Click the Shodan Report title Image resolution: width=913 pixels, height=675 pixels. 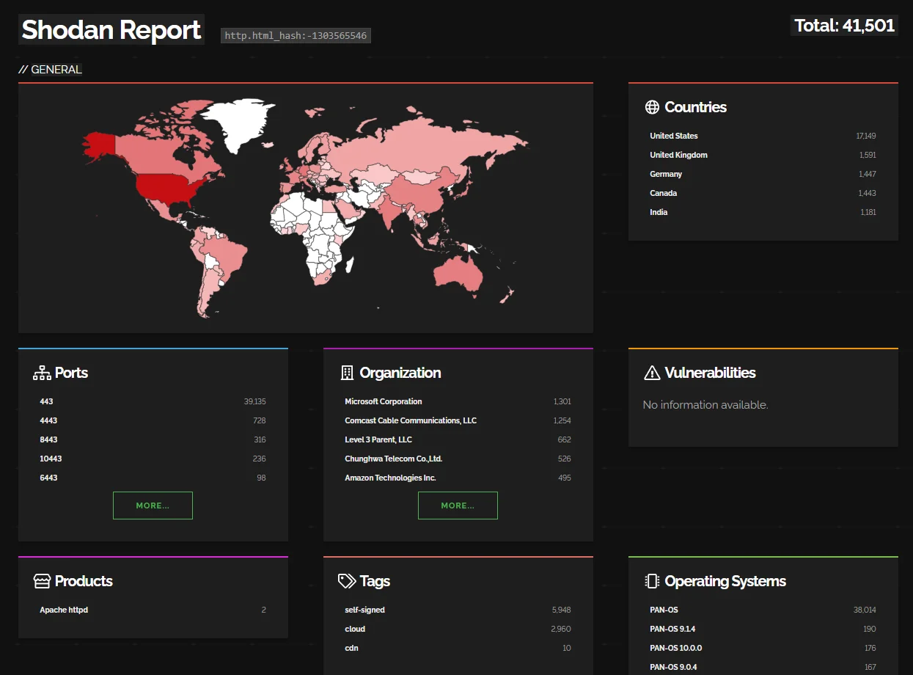tap(111, 30)
